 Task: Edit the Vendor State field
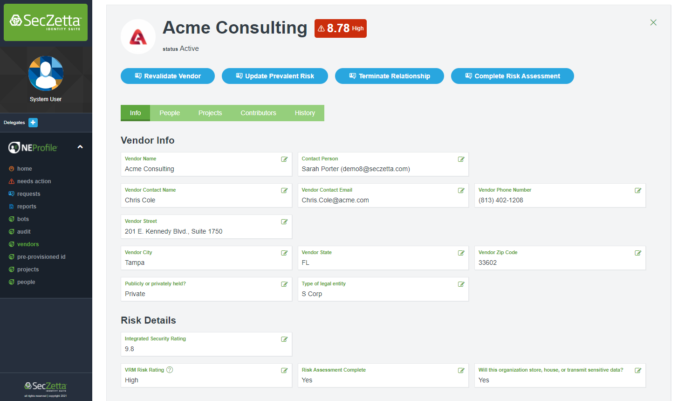[x=461, y=253]
